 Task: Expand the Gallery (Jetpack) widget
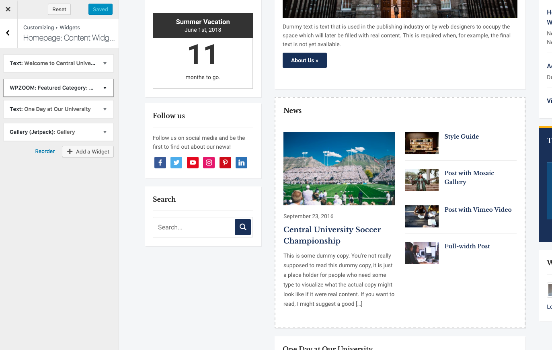(x=58, y=132)
